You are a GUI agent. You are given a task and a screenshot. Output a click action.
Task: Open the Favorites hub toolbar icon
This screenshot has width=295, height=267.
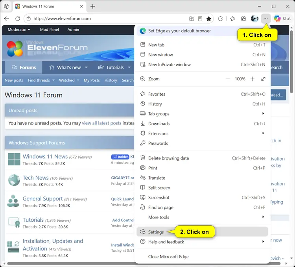pyautogui.click(x=233, y=19)
